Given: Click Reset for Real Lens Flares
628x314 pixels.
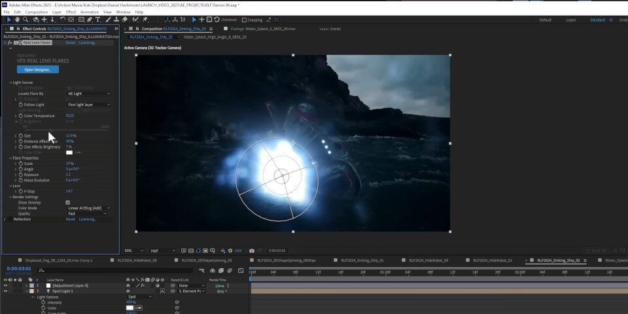Looking at the screenshot, I should pyautogui.click(x=70, y=43).
